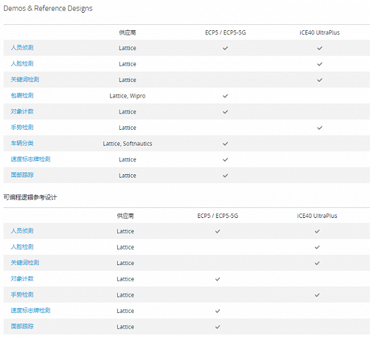Click ECP5 checkmark for 包裹检测 row

225,96
